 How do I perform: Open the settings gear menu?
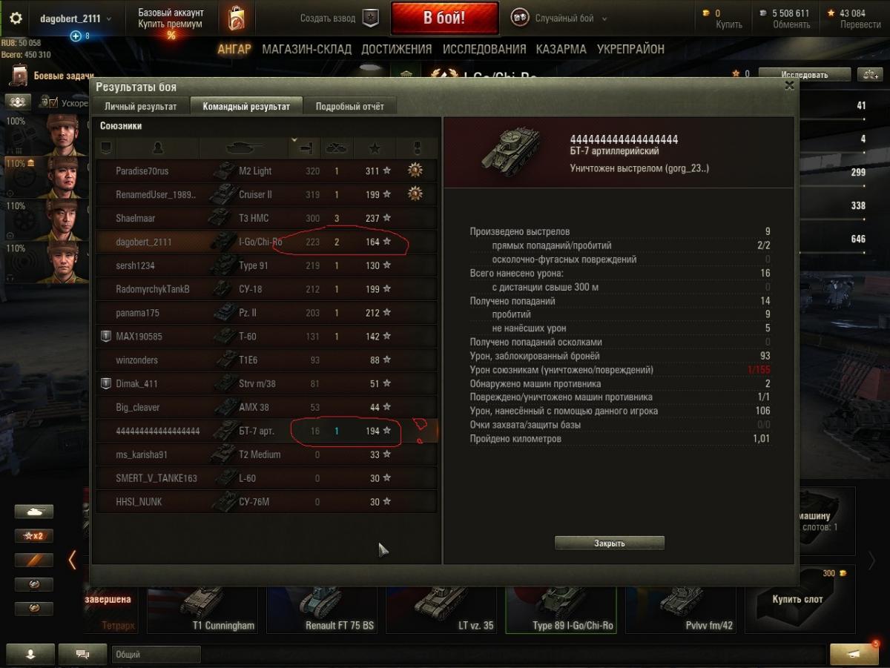pos(16,19)
